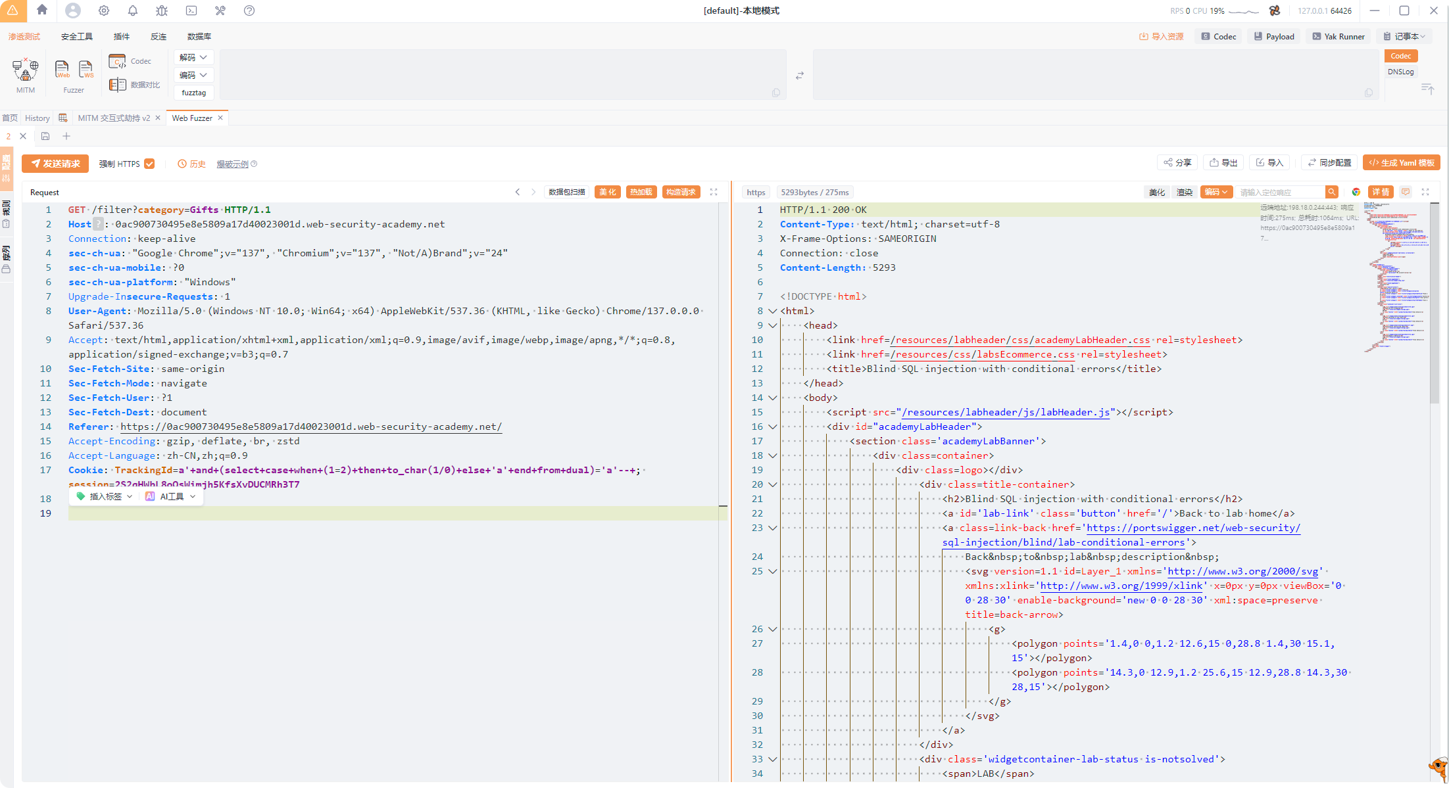The width and height of the screenshot is (1449, 788).
Task: Click the 发送请求 send request button
Action: 55,164
